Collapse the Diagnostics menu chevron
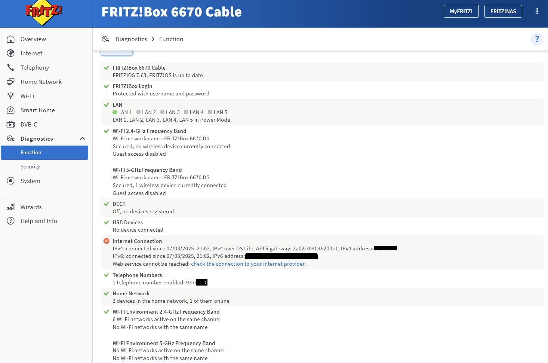The width and height of the screenshot is (548, 363). [83, 138]
